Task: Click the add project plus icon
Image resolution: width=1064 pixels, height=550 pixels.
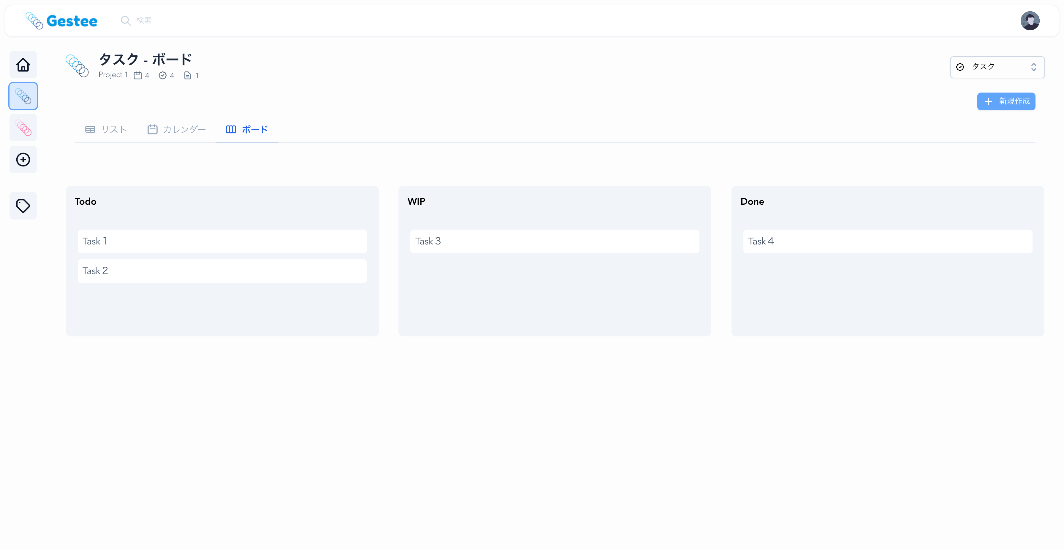Action: tap(23, 160)
